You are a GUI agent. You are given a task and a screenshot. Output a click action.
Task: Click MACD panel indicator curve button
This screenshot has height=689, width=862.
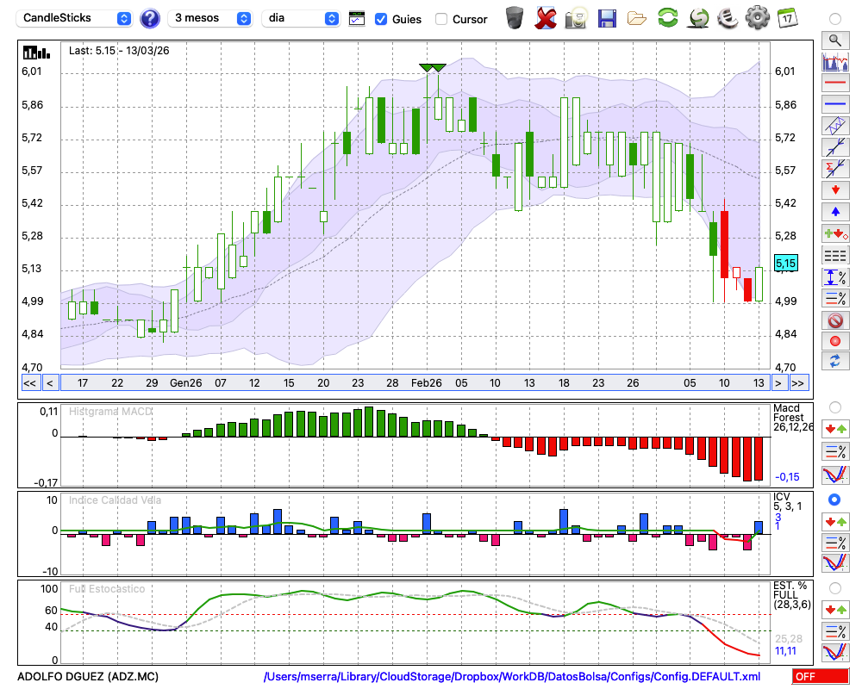click(x=835, y=475)
